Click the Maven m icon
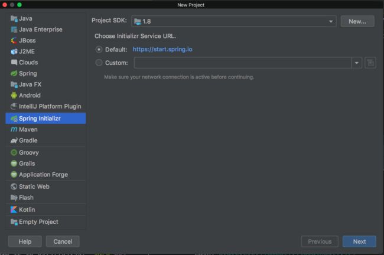This screenshot has width=384, height=255. pyautogui.click(x=14, y=129)
